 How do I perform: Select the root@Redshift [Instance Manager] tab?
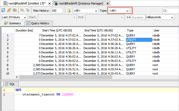[81, 3]
